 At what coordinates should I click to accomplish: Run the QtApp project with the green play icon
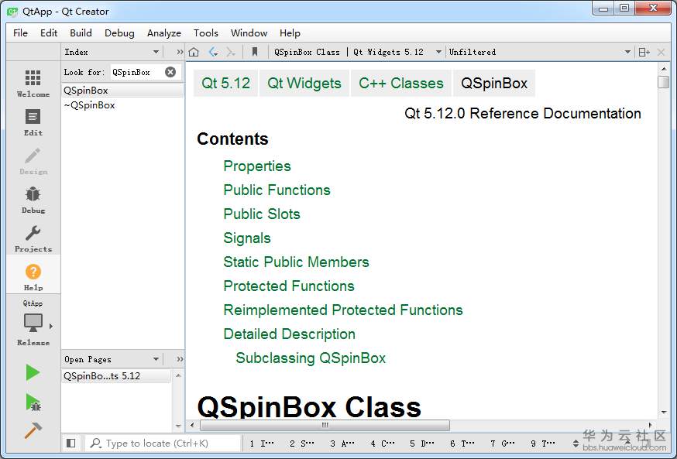(33, 372)
